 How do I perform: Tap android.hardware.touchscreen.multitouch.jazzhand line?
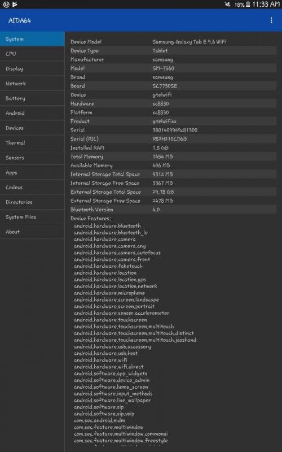click(135, 340)
